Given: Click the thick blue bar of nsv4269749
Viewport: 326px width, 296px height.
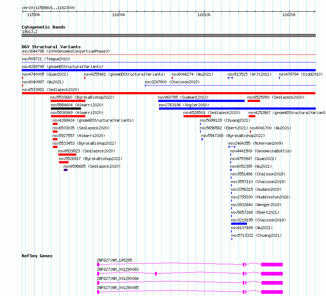Looking at the screenshot, I should tap(168, 70).
